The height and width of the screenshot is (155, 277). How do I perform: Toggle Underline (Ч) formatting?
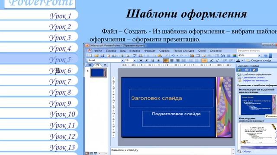(x=152, y=60)
